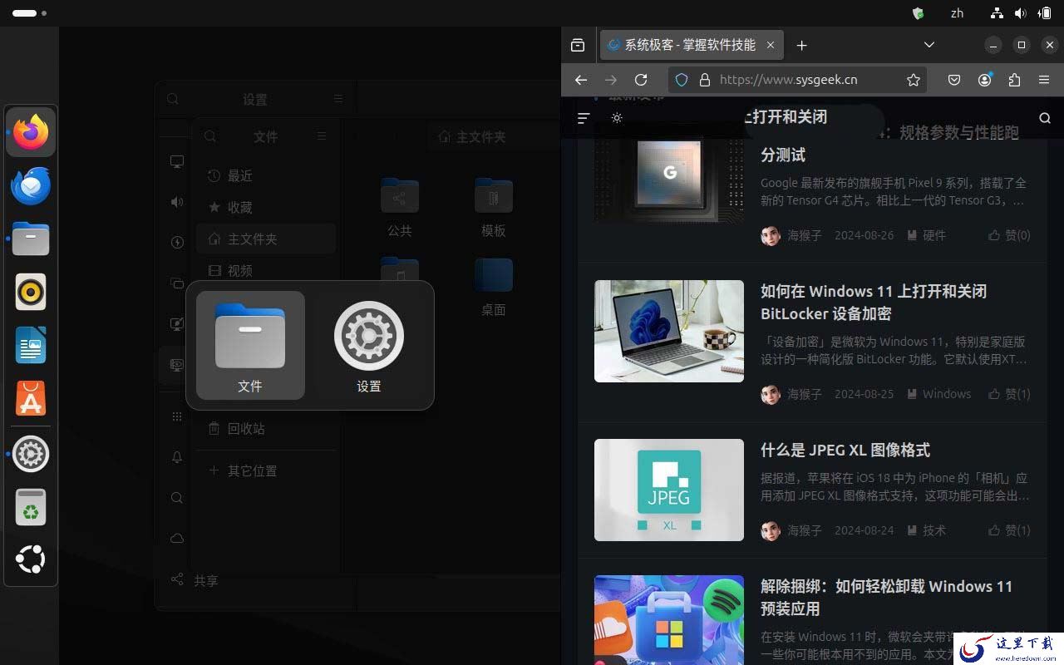1064x665 pixels.
Task: Click the 主文件夹 path bar in Files
Action: pyautogui.click(x=495, y=136)
